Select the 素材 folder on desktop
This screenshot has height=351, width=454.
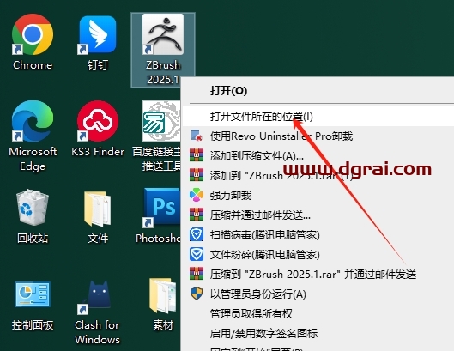click(163, 304)
